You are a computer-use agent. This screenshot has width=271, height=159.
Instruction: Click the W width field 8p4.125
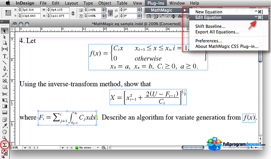click(60, 10)
